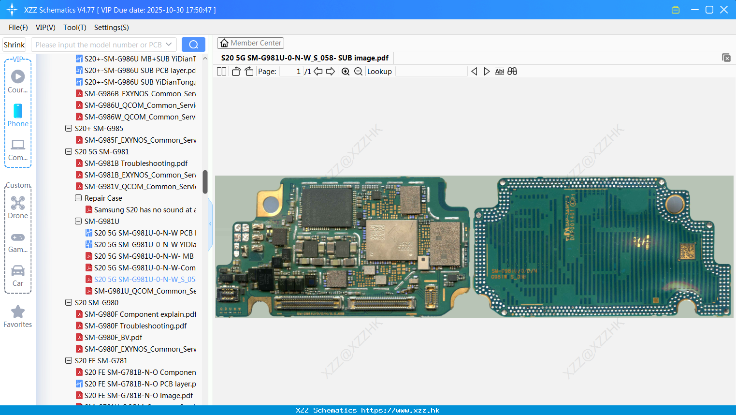Screen dimensions: 736x415
Task: Click the board front image
Action: pos(342,247)
